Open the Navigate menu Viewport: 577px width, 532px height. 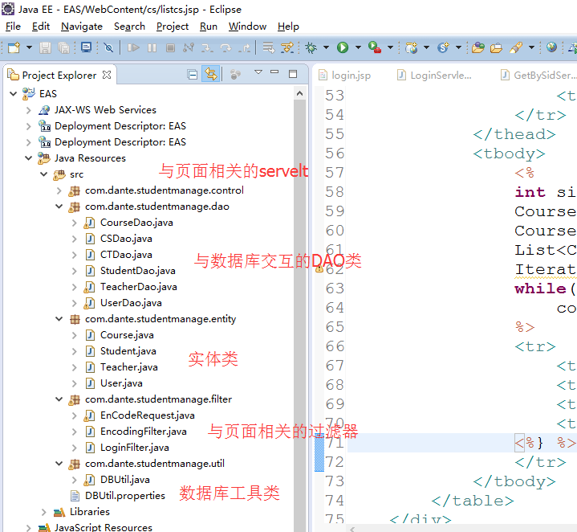[x=82, y=27]
